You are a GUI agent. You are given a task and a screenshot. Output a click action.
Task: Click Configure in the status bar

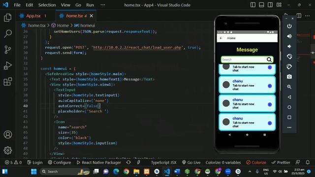pos(60,162)
